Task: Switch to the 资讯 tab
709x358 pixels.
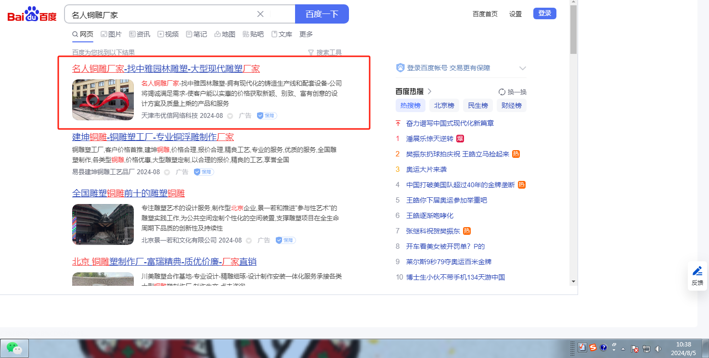Action: (140, 34)
